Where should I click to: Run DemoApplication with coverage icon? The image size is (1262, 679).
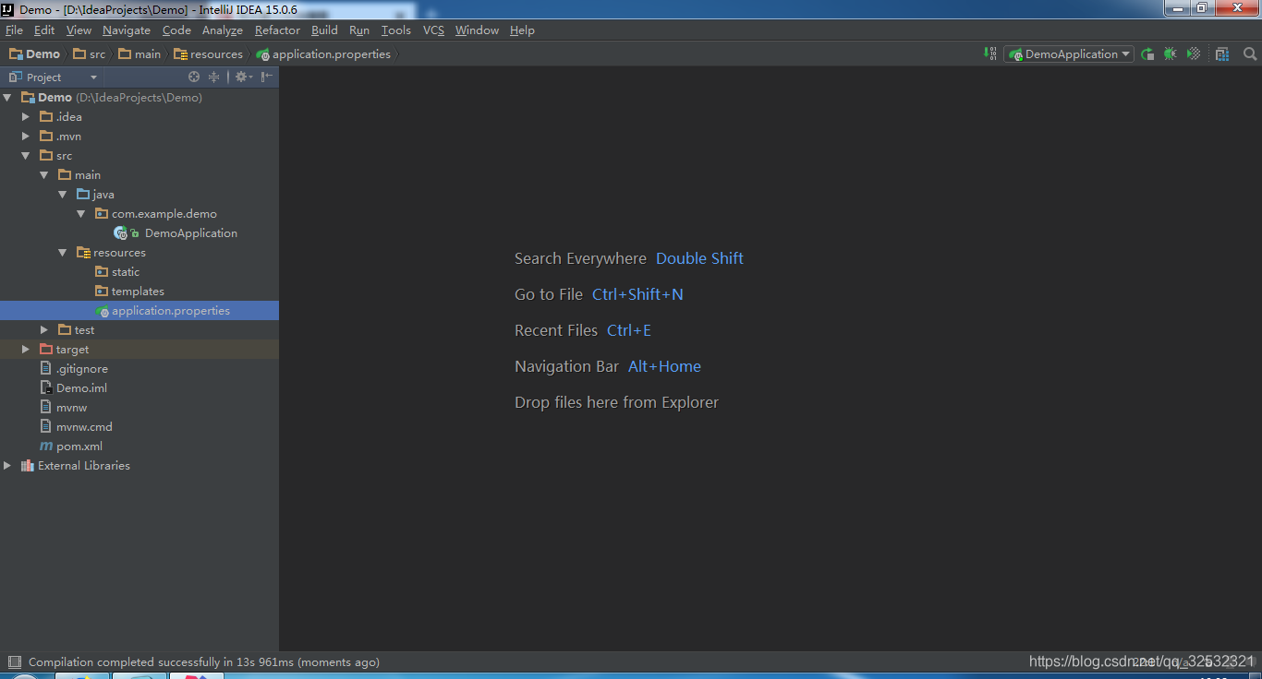point(1194,54)
